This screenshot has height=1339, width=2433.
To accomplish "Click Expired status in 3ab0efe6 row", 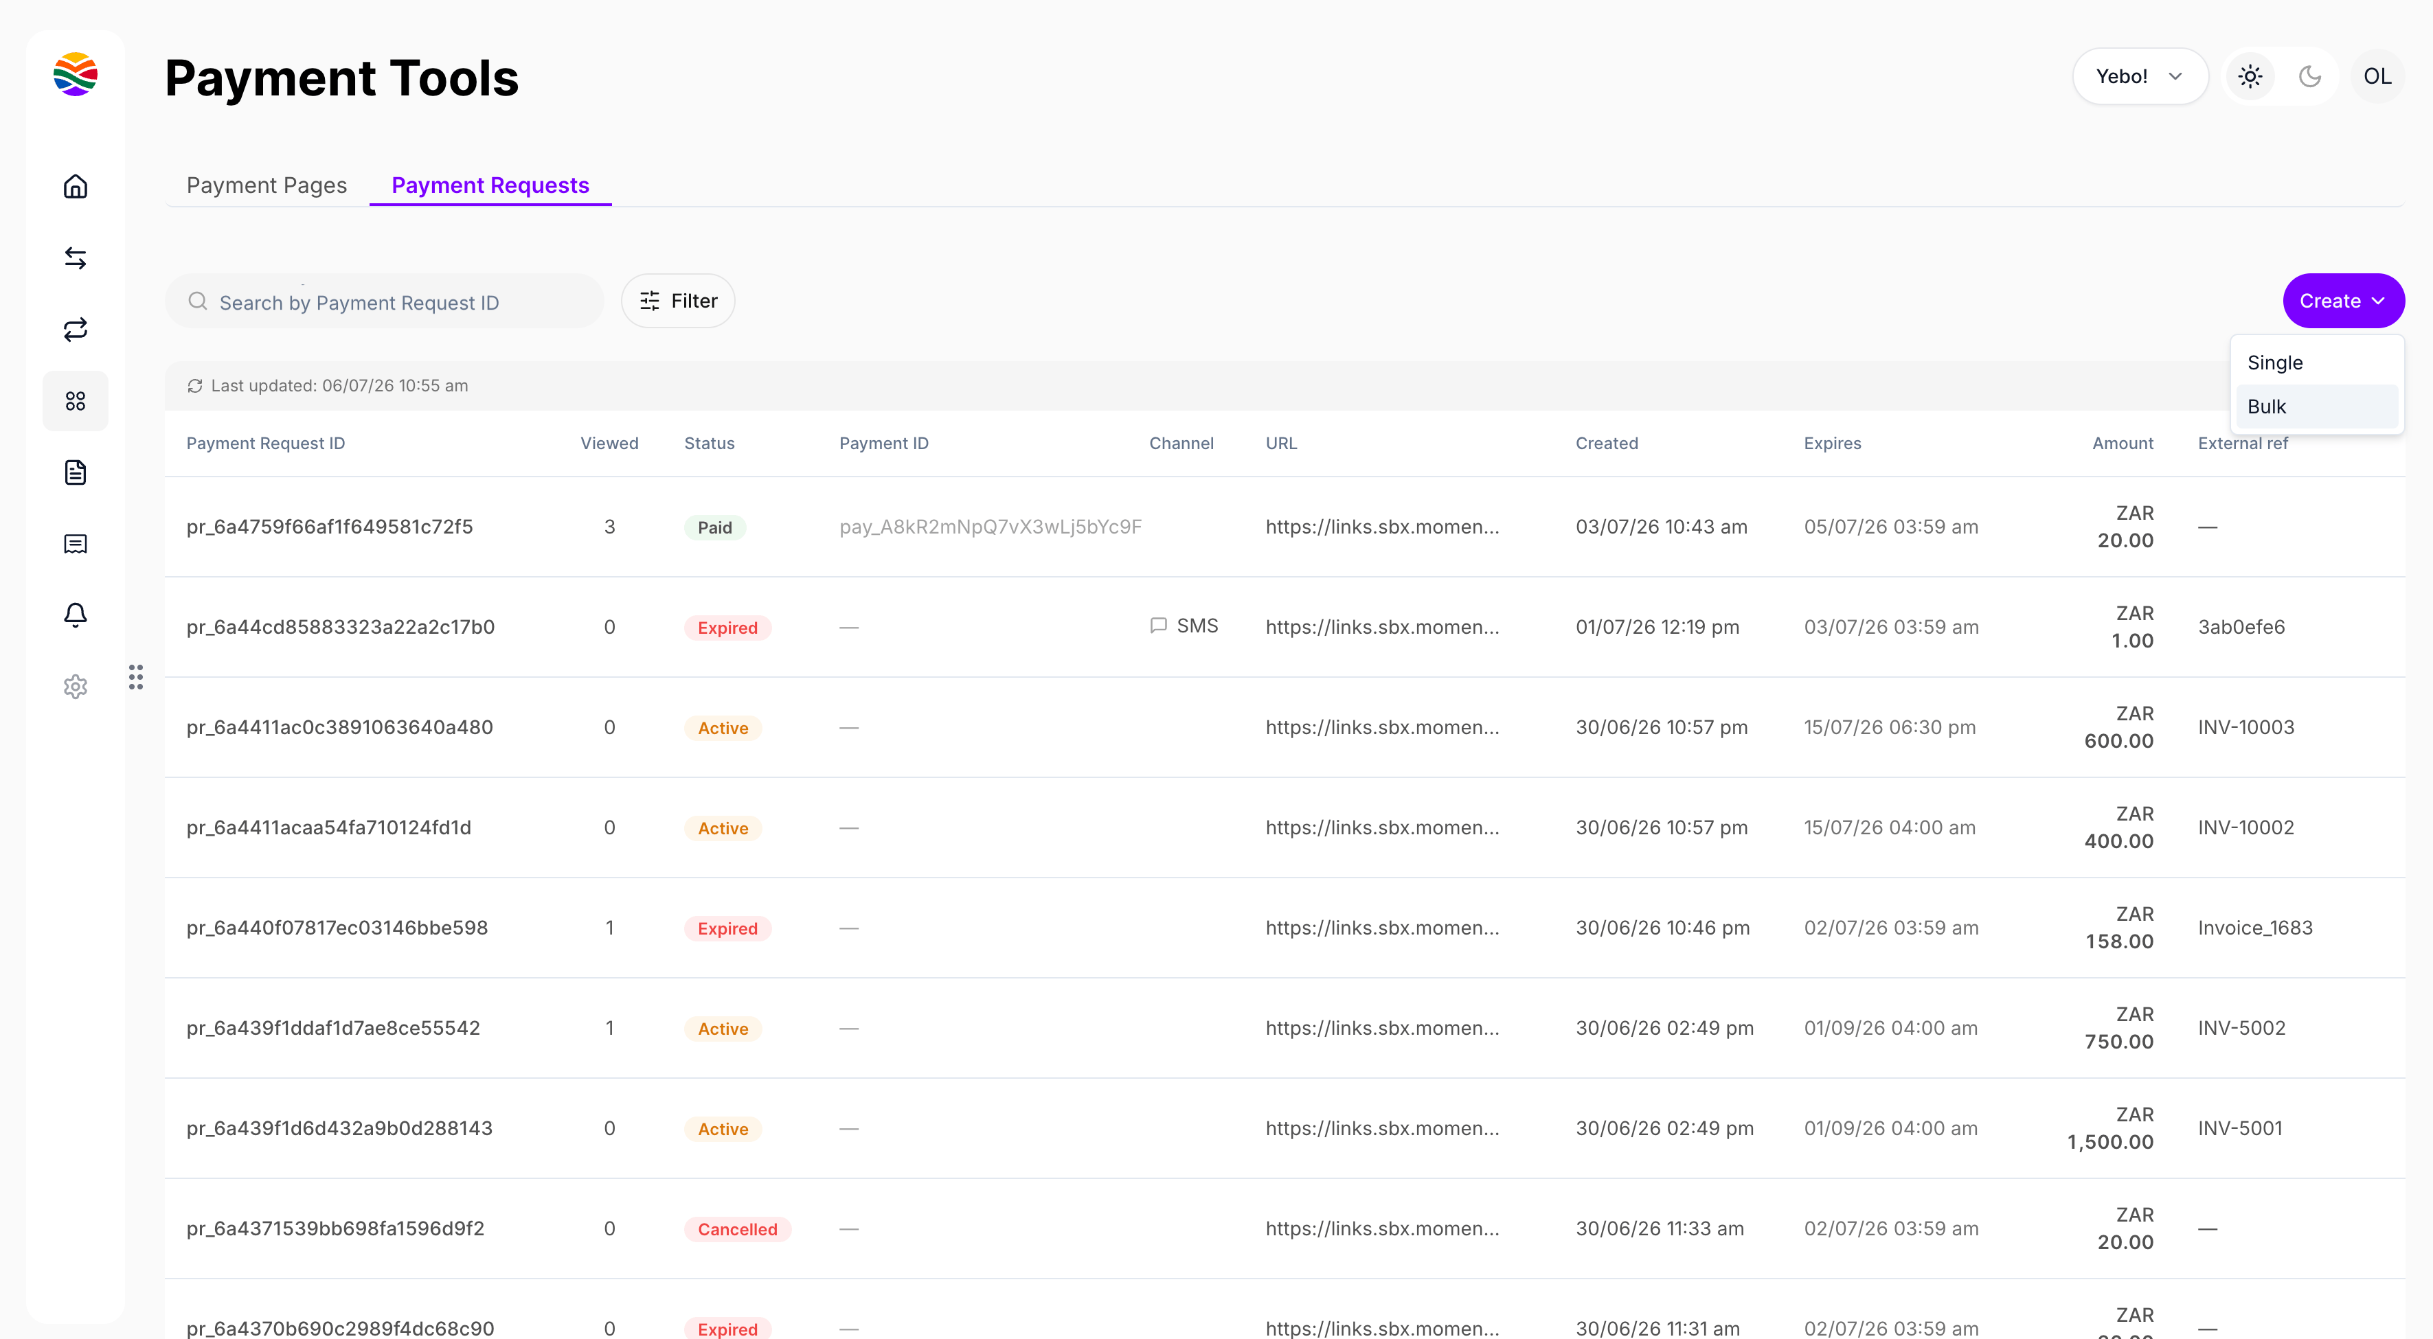I will tap(727, 628).
